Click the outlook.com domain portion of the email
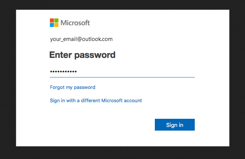The image size is (245, 159). [x=97, y=39]
